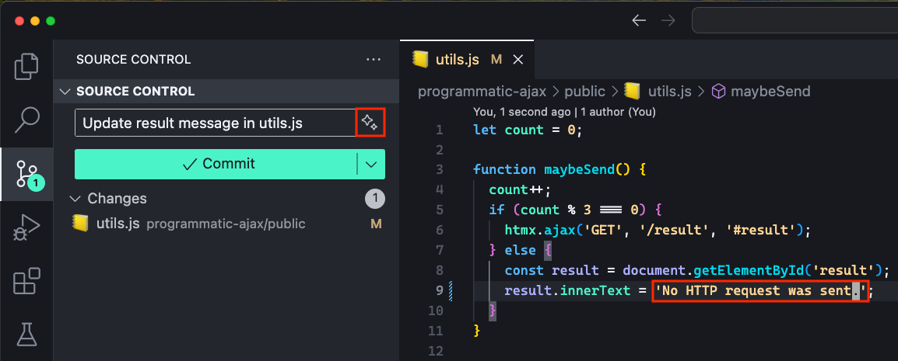
Task: Select programmatic-ajax in the breadcrumb
Action: tap(482, 92)
